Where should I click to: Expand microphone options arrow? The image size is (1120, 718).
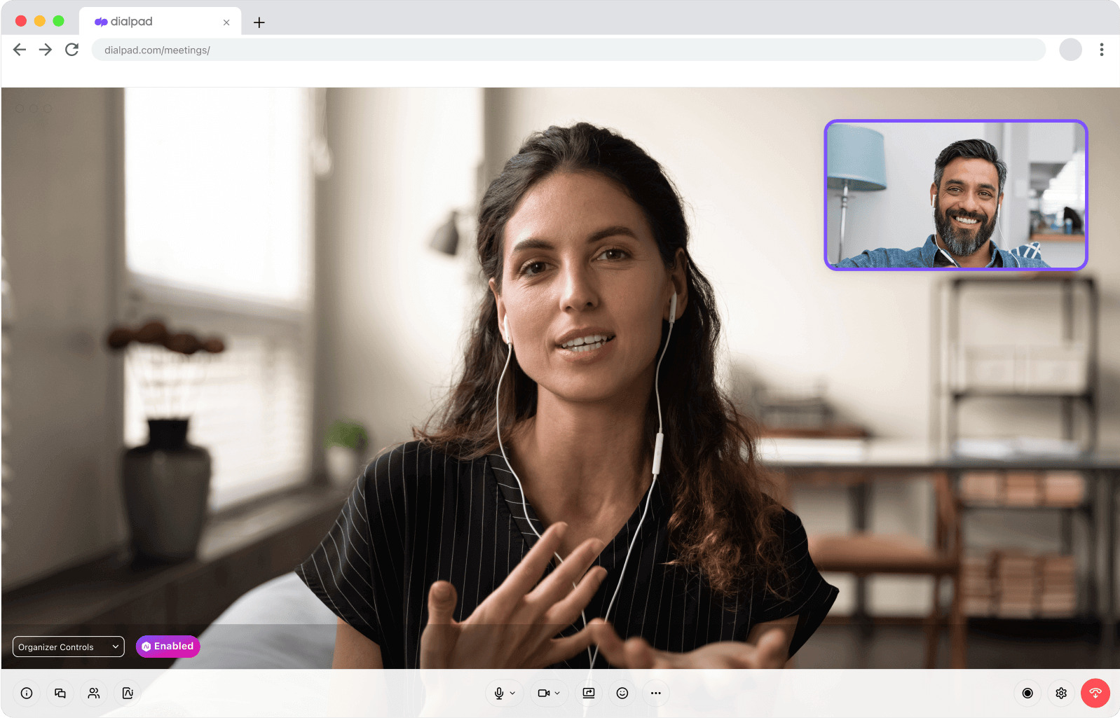(x=512, y=693)
